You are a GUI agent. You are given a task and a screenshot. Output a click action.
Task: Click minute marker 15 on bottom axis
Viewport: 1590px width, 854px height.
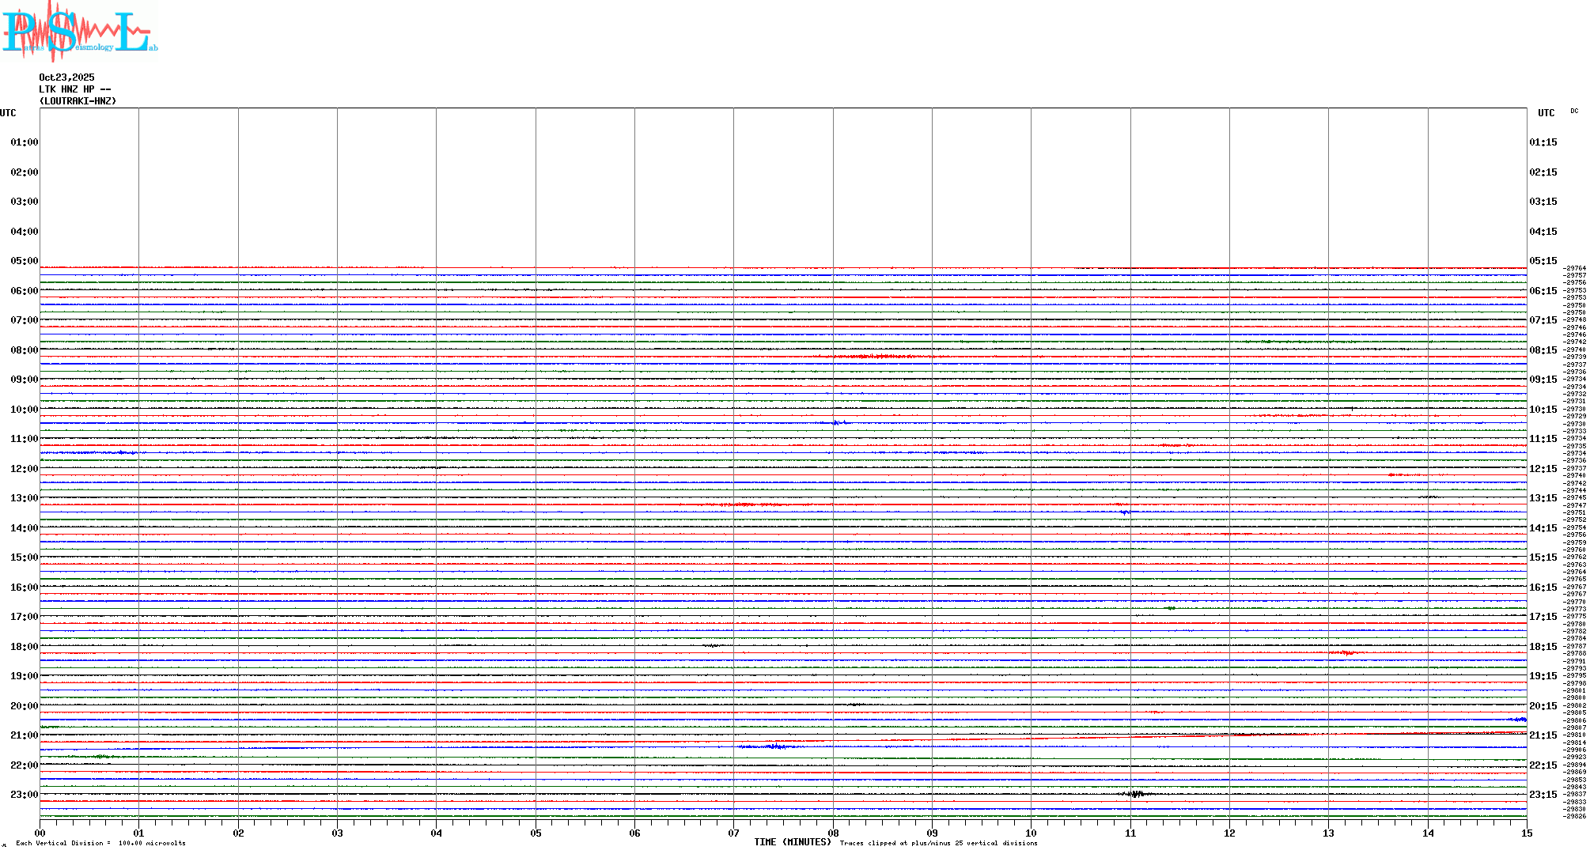click(x=1527, y=833)
